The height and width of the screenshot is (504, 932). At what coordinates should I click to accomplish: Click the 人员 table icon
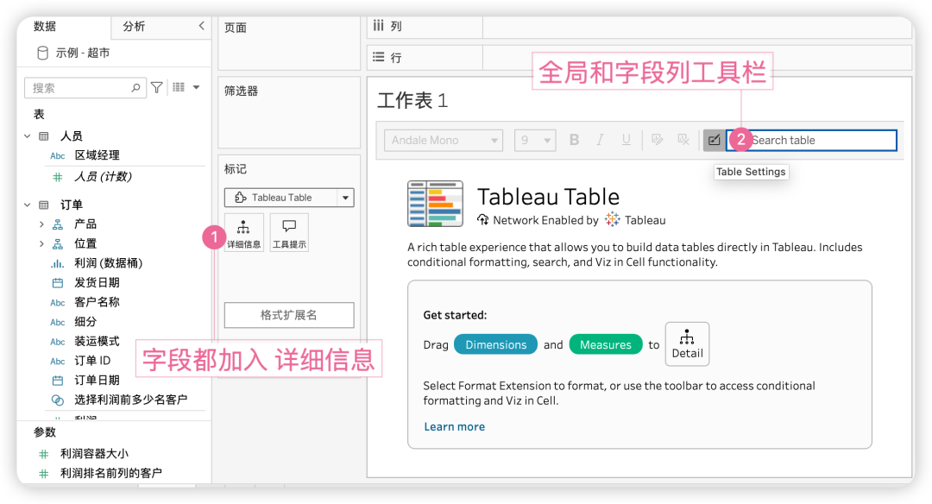click(44, 136)
